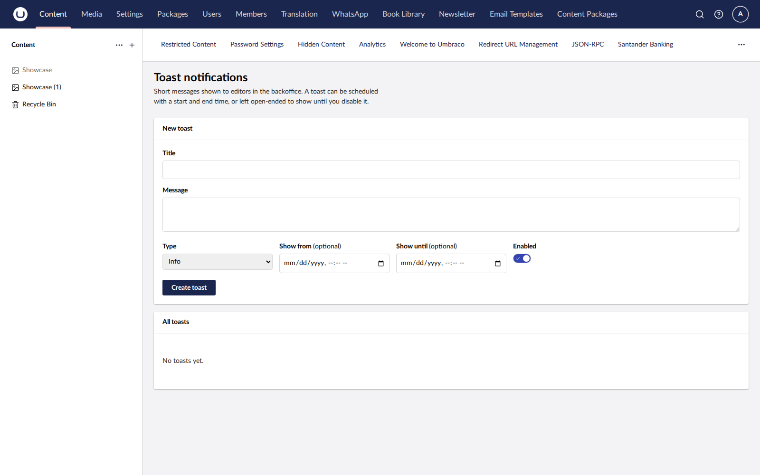Viewport: 760px width, 475px height.
Task: Open the search magnifier icon
Action: point(700,14)
